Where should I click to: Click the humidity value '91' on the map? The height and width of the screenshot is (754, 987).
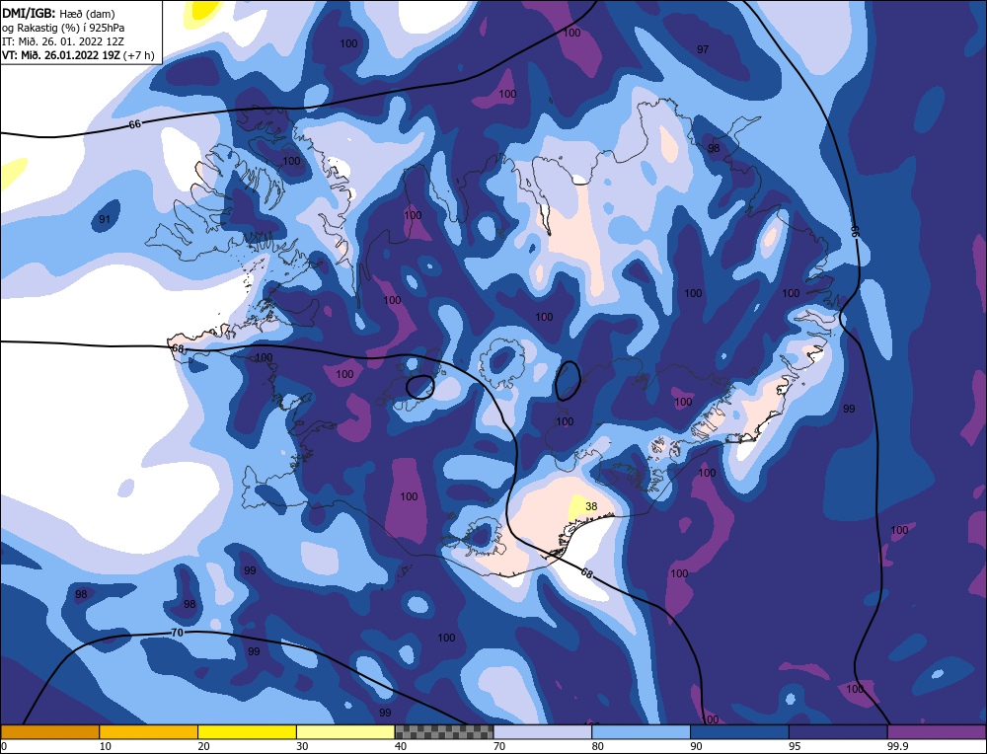pos(106,219)
